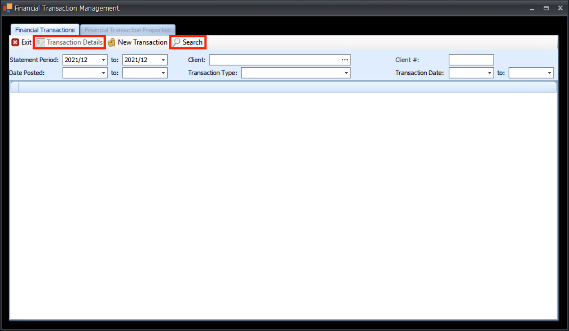This screenshot has width=569, height=331.
Task: Open Date Posted end date dropdown
Action: (163, 73)
